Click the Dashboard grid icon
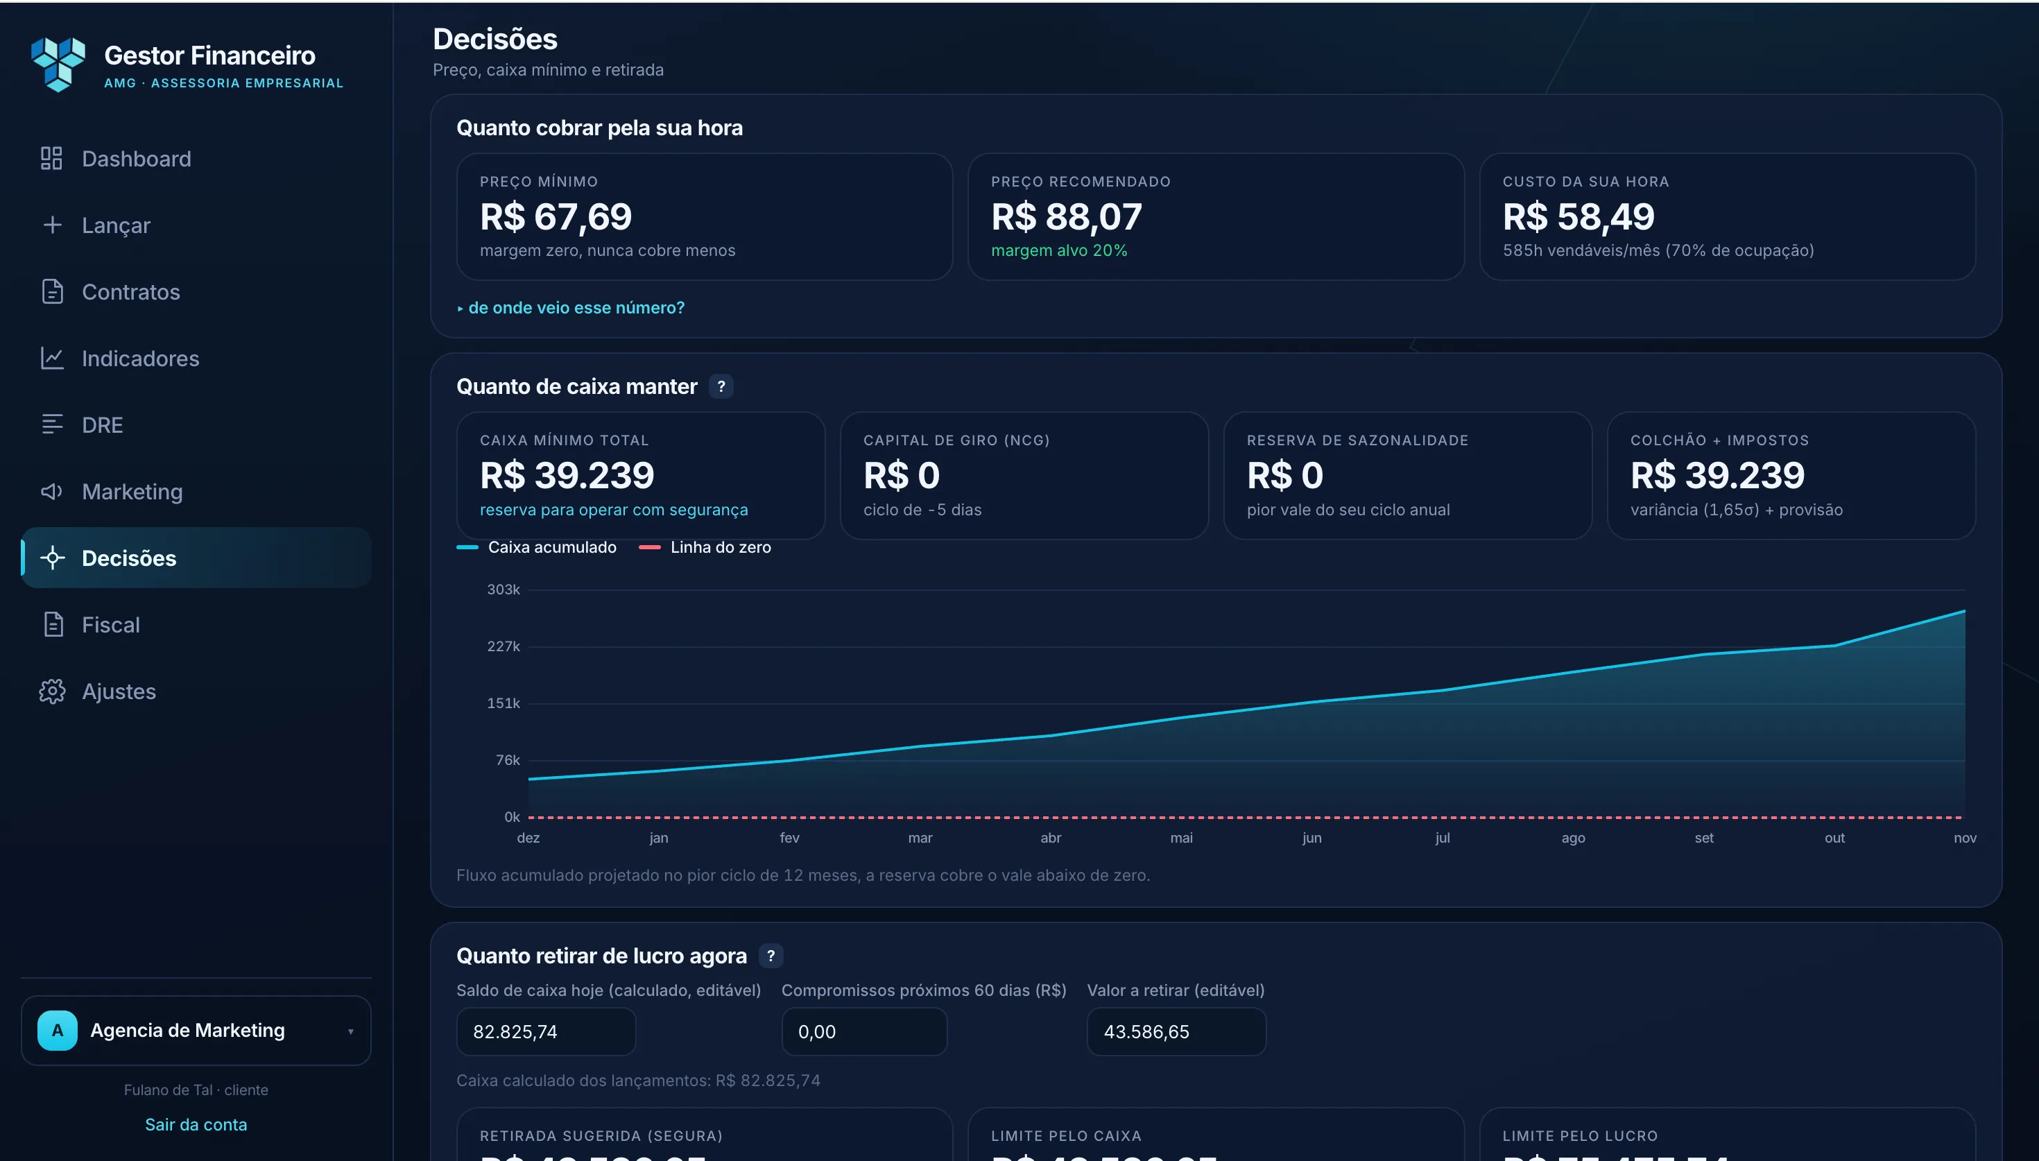Viewport: 2039px width, 1161px height. point(52,158)
